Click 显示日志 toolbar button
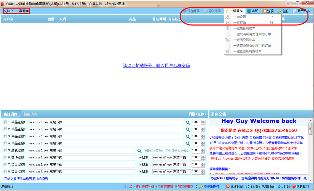 [301, 11]
